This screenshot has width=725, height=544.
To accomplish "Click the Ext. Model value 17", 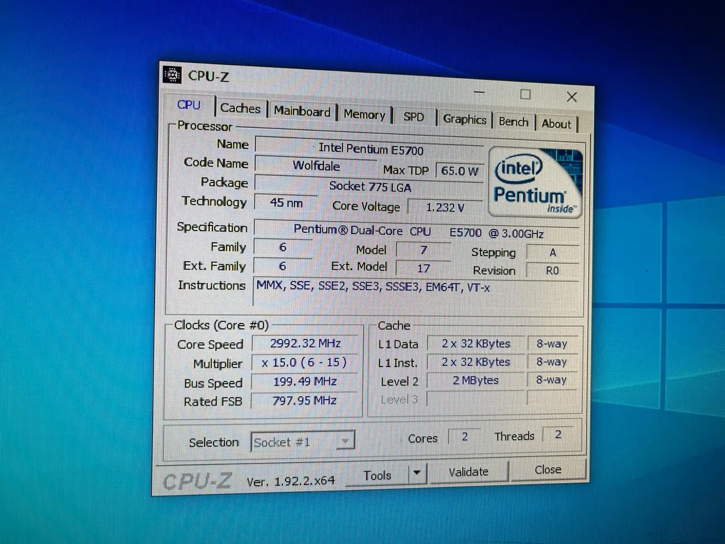I will tap(423, 268).
